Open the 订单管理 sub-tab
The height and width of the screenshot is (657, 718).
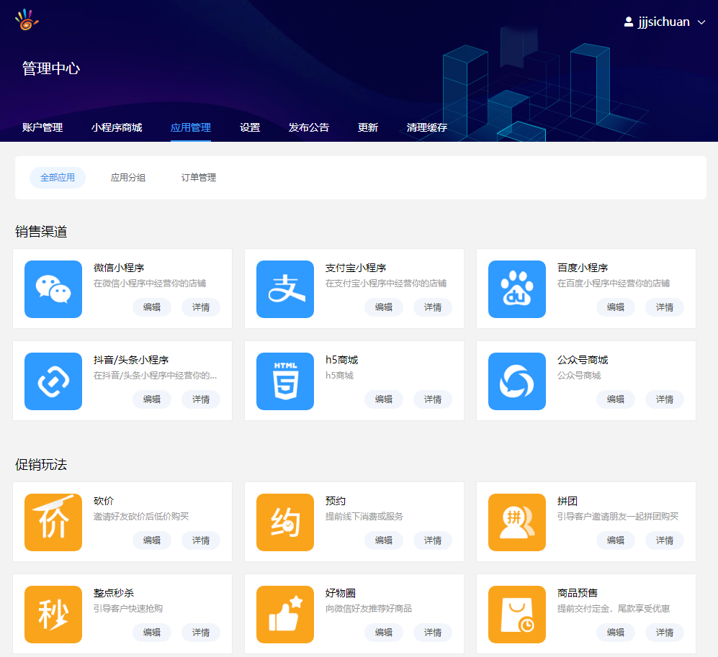coord(199,178)
